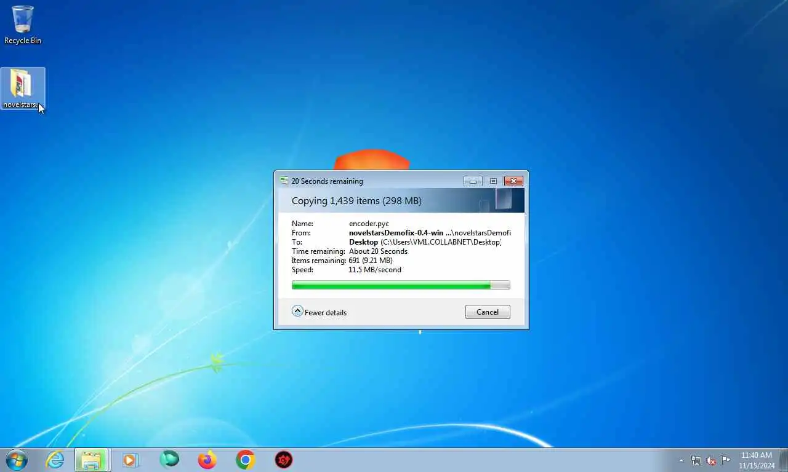788x472 pixels.
Task: Open Windows Explorer from the taskbar
Action: point(92,460)
